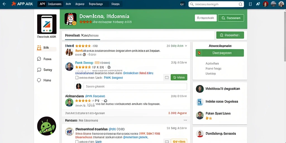The image size is (286, 143).
Task: Click the red Hand dasy link in Bank Ganap's review
Action: click(x=146, y=73)
